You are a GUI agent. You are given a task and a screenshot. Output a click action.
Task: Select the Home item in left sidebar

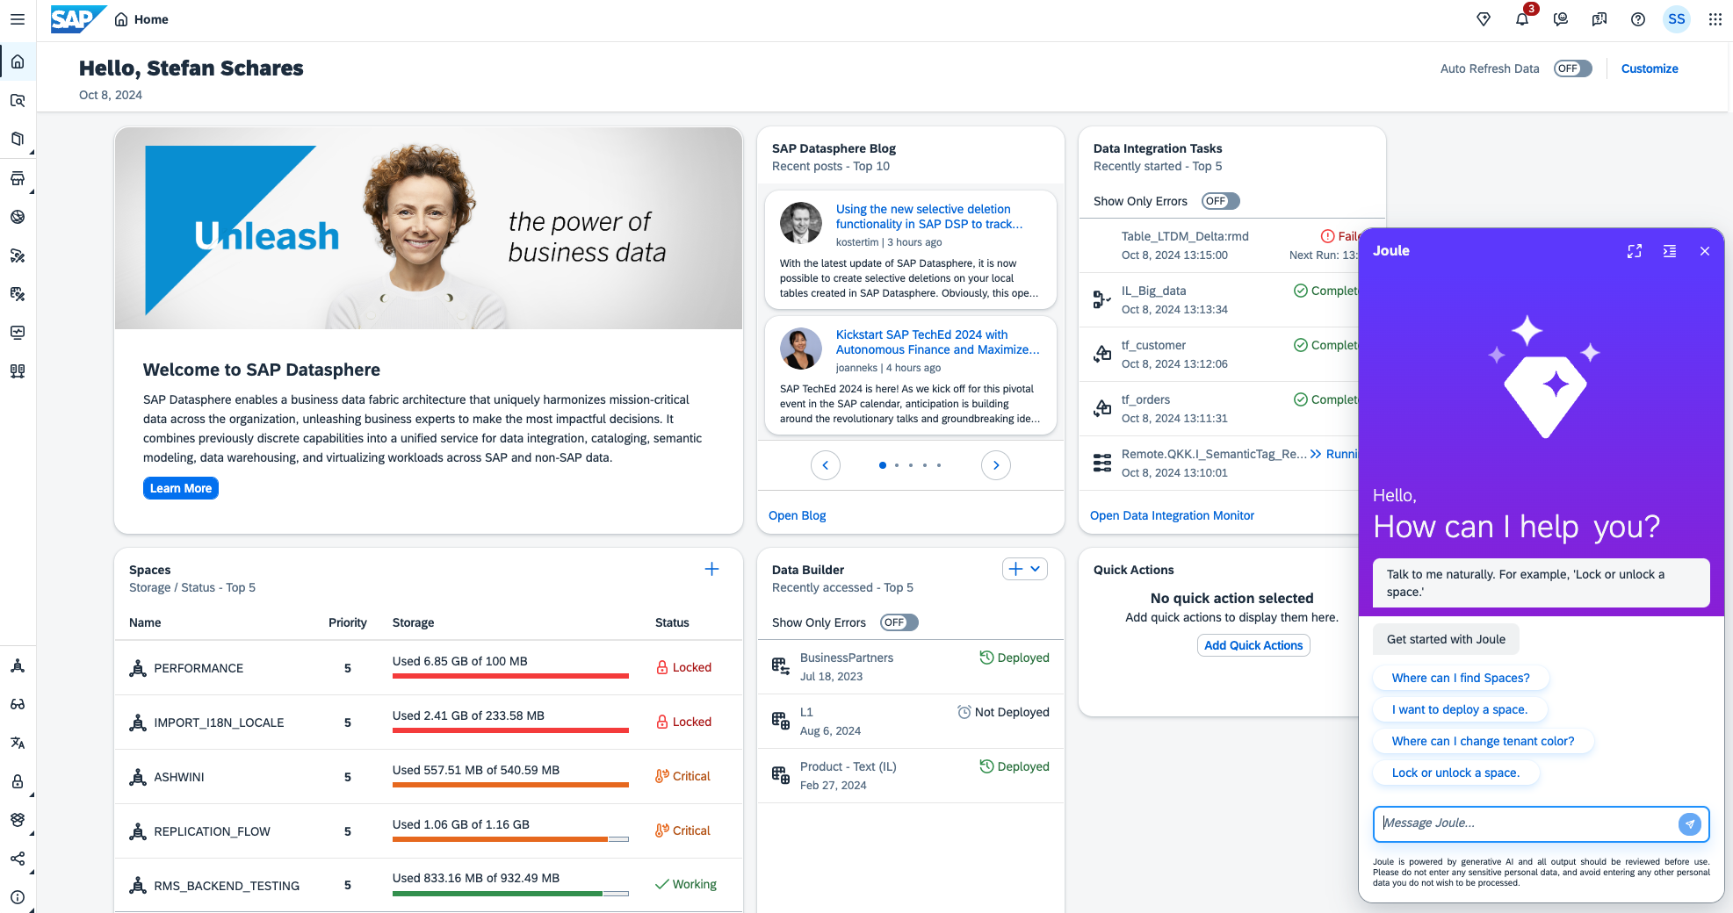(x=18, y=61)
